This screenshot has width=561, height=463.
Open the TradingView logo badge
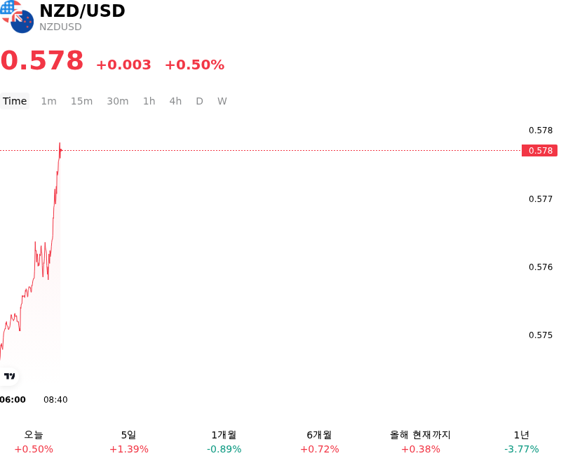pyautogui.click(x=9, y=376)
